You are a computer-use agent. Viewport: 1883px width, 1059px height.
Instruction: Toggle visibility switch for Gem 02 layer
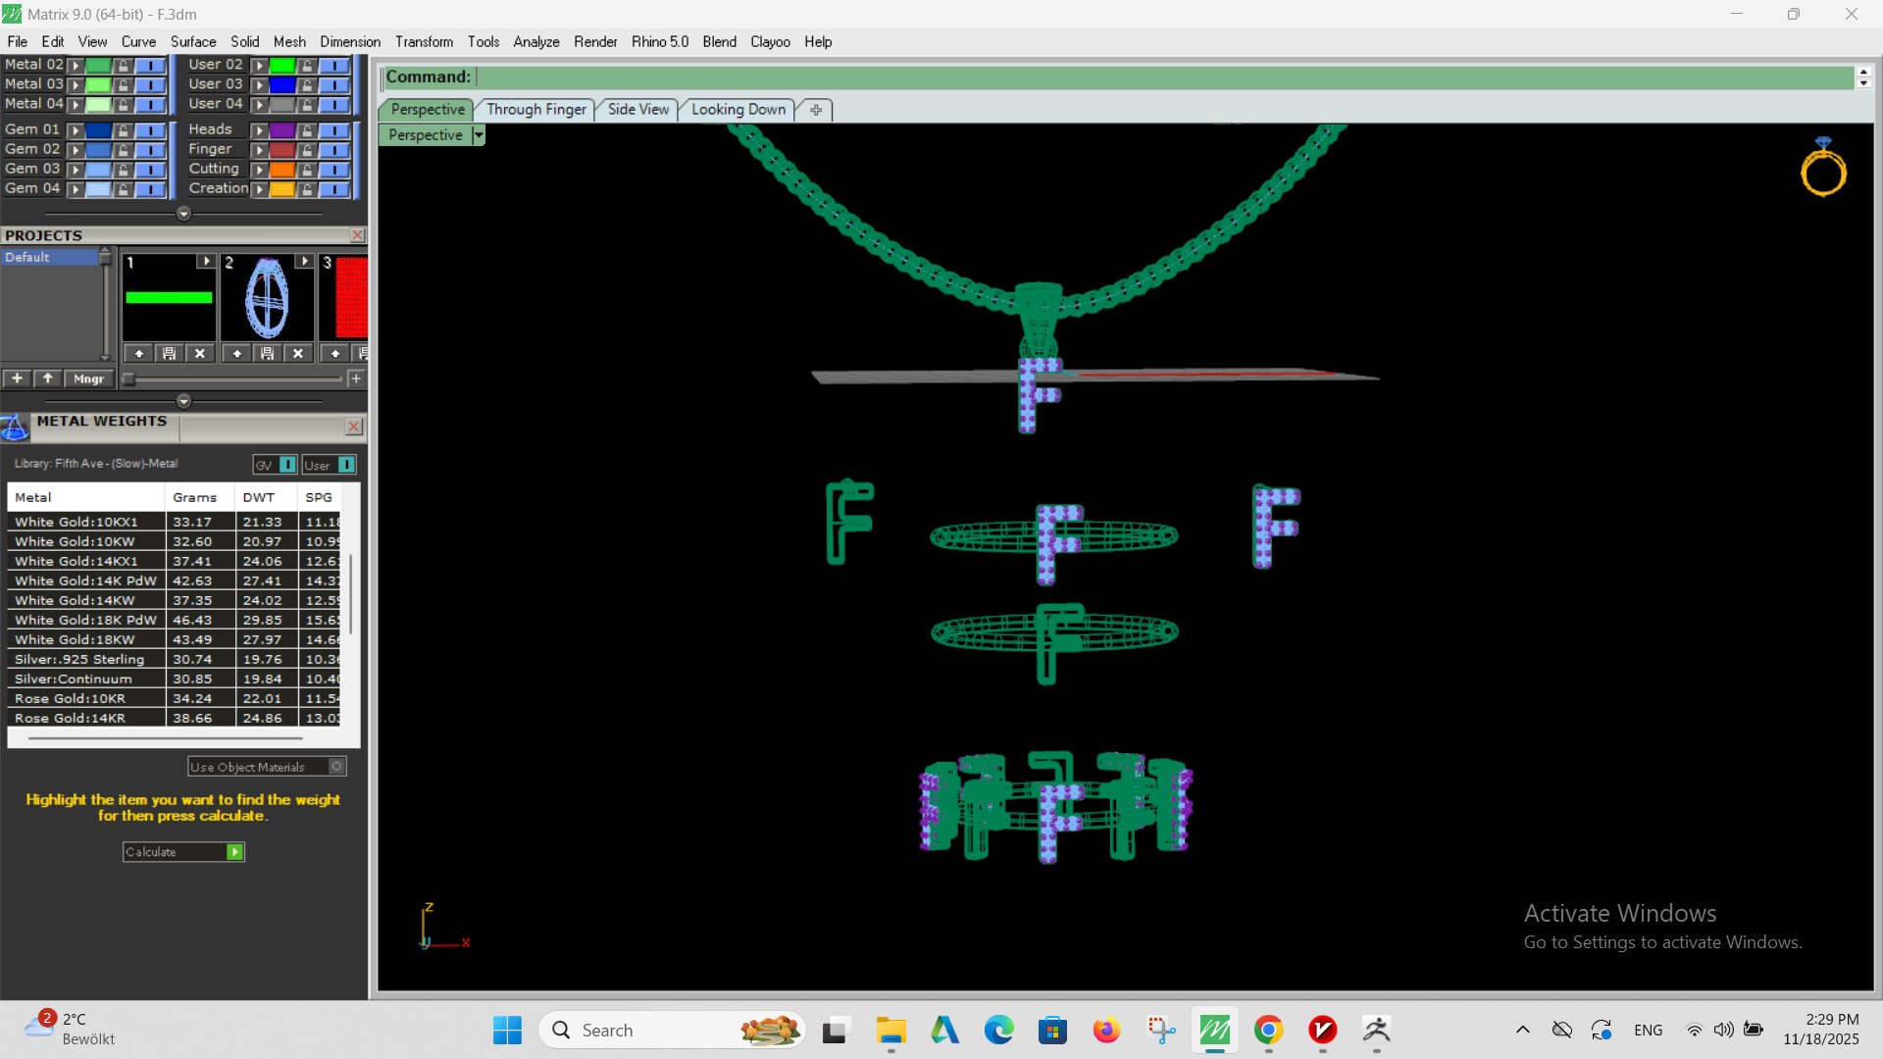[150, 149]
